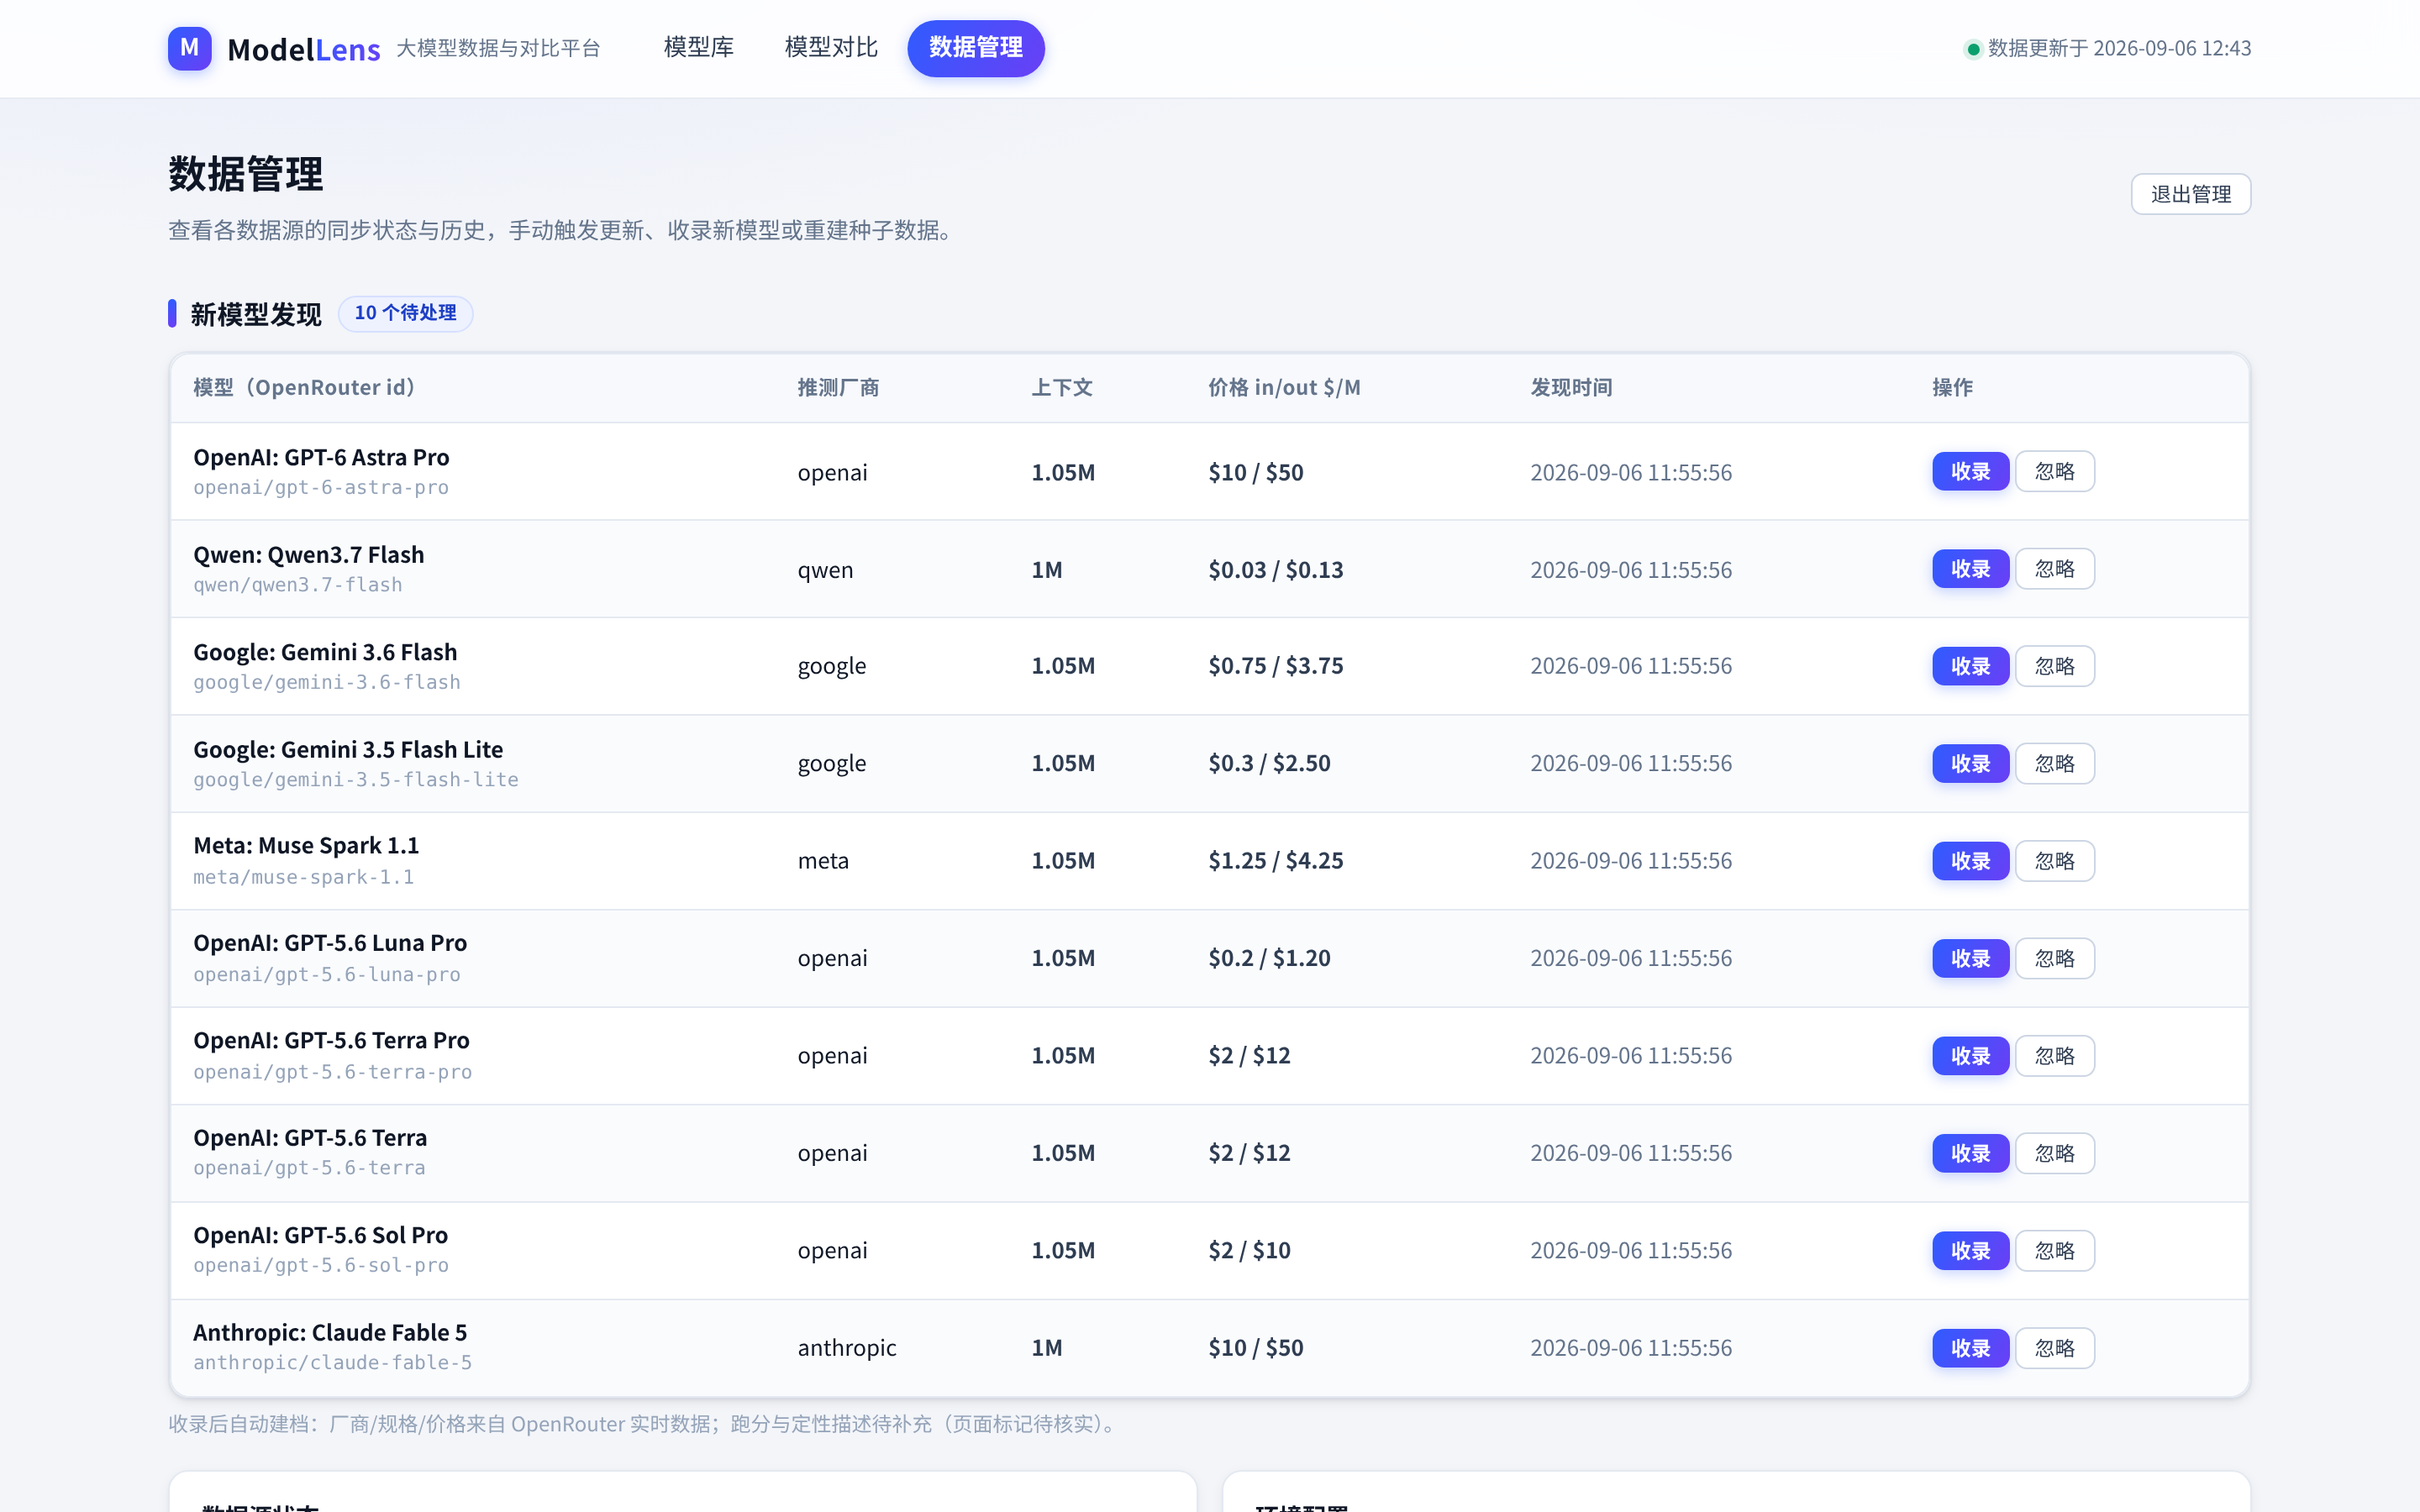Click 收录 for GPT-5.6 Terra Pro
This screenshot has width=2420, height=1512.
pyautogui.click(x=1970, y=1056)
